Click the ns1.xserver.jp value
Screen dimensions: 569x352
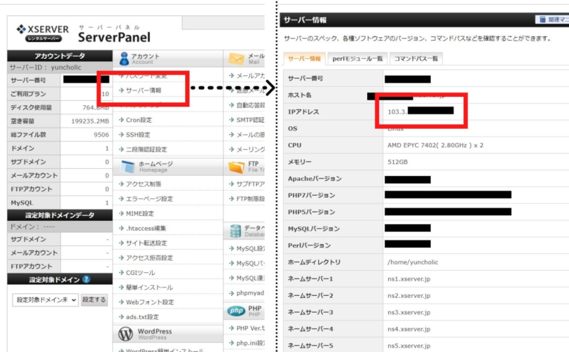tap(409, 279)
